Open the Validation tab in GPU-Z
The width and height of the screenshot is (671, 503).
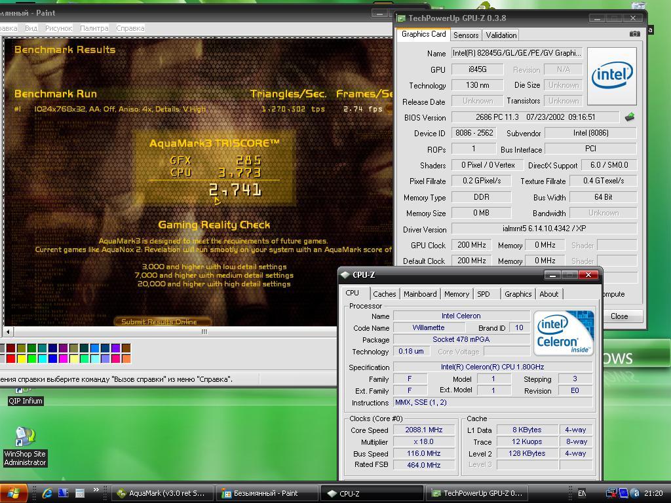tap(501, 35)
